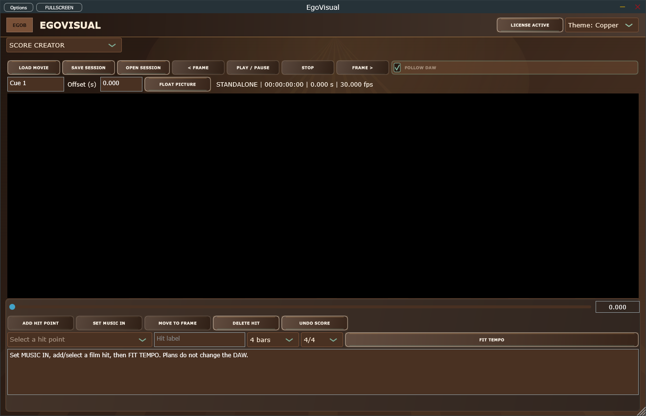Click the STANDALONE timecode status text

(x=295, y=84)
